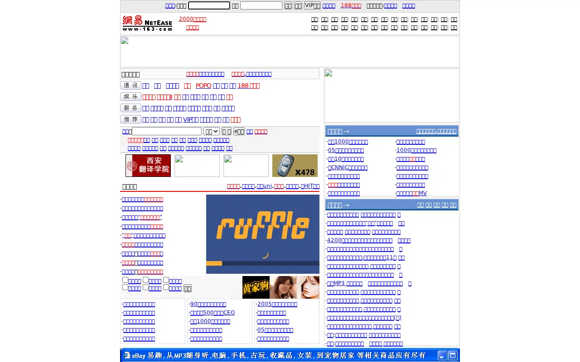Select the 推荐 category button

click(x=130, y=119)
